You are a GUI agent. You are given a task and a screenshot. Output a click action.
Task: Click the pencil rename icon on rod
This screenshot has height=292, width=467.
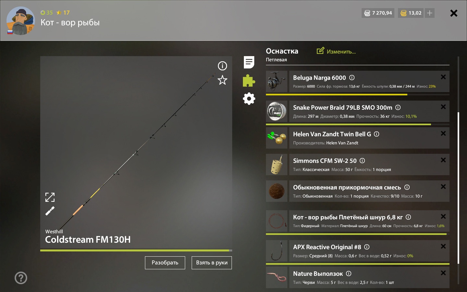[50, 211]
